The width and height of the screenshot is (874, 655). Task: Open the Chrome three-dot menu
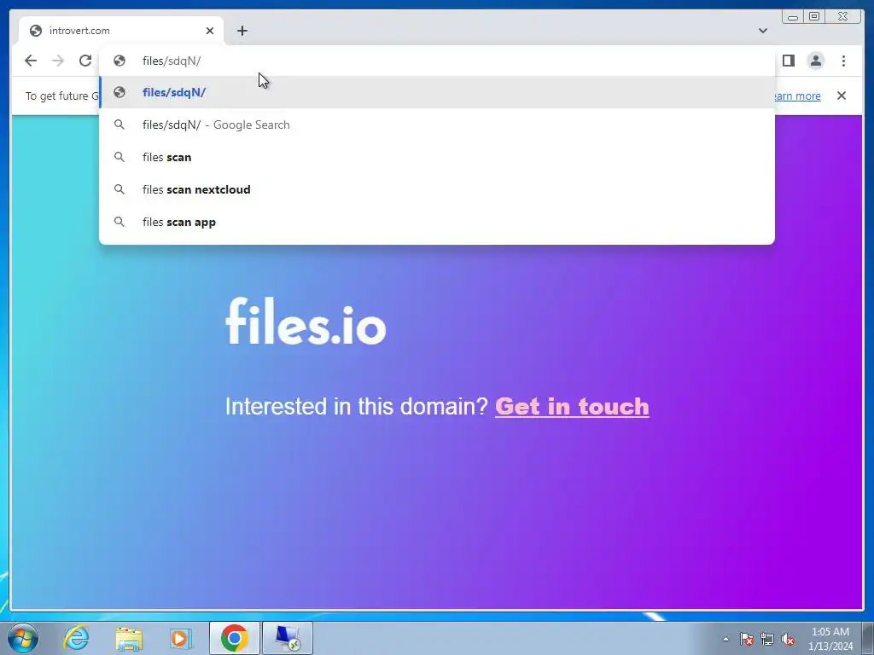[843, 61]
